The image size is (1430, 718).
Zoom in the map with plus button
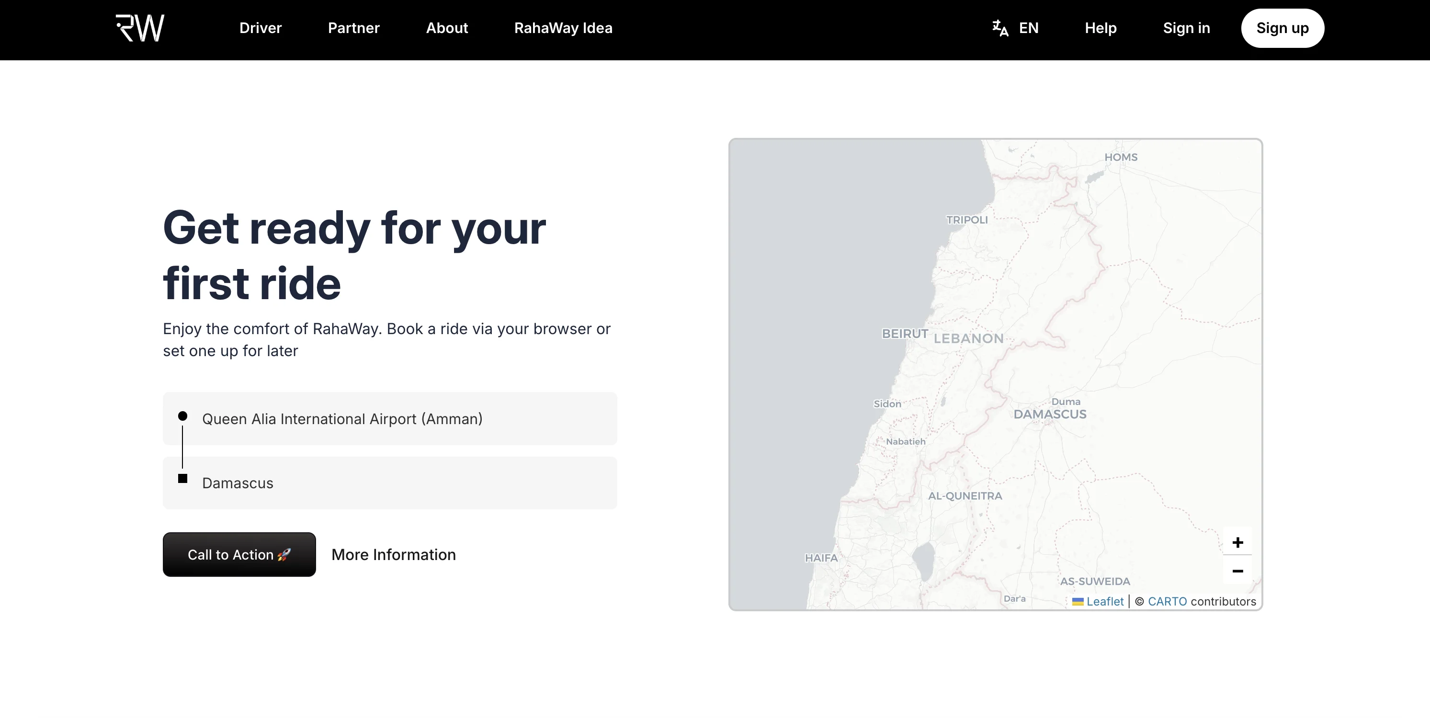1237,542
